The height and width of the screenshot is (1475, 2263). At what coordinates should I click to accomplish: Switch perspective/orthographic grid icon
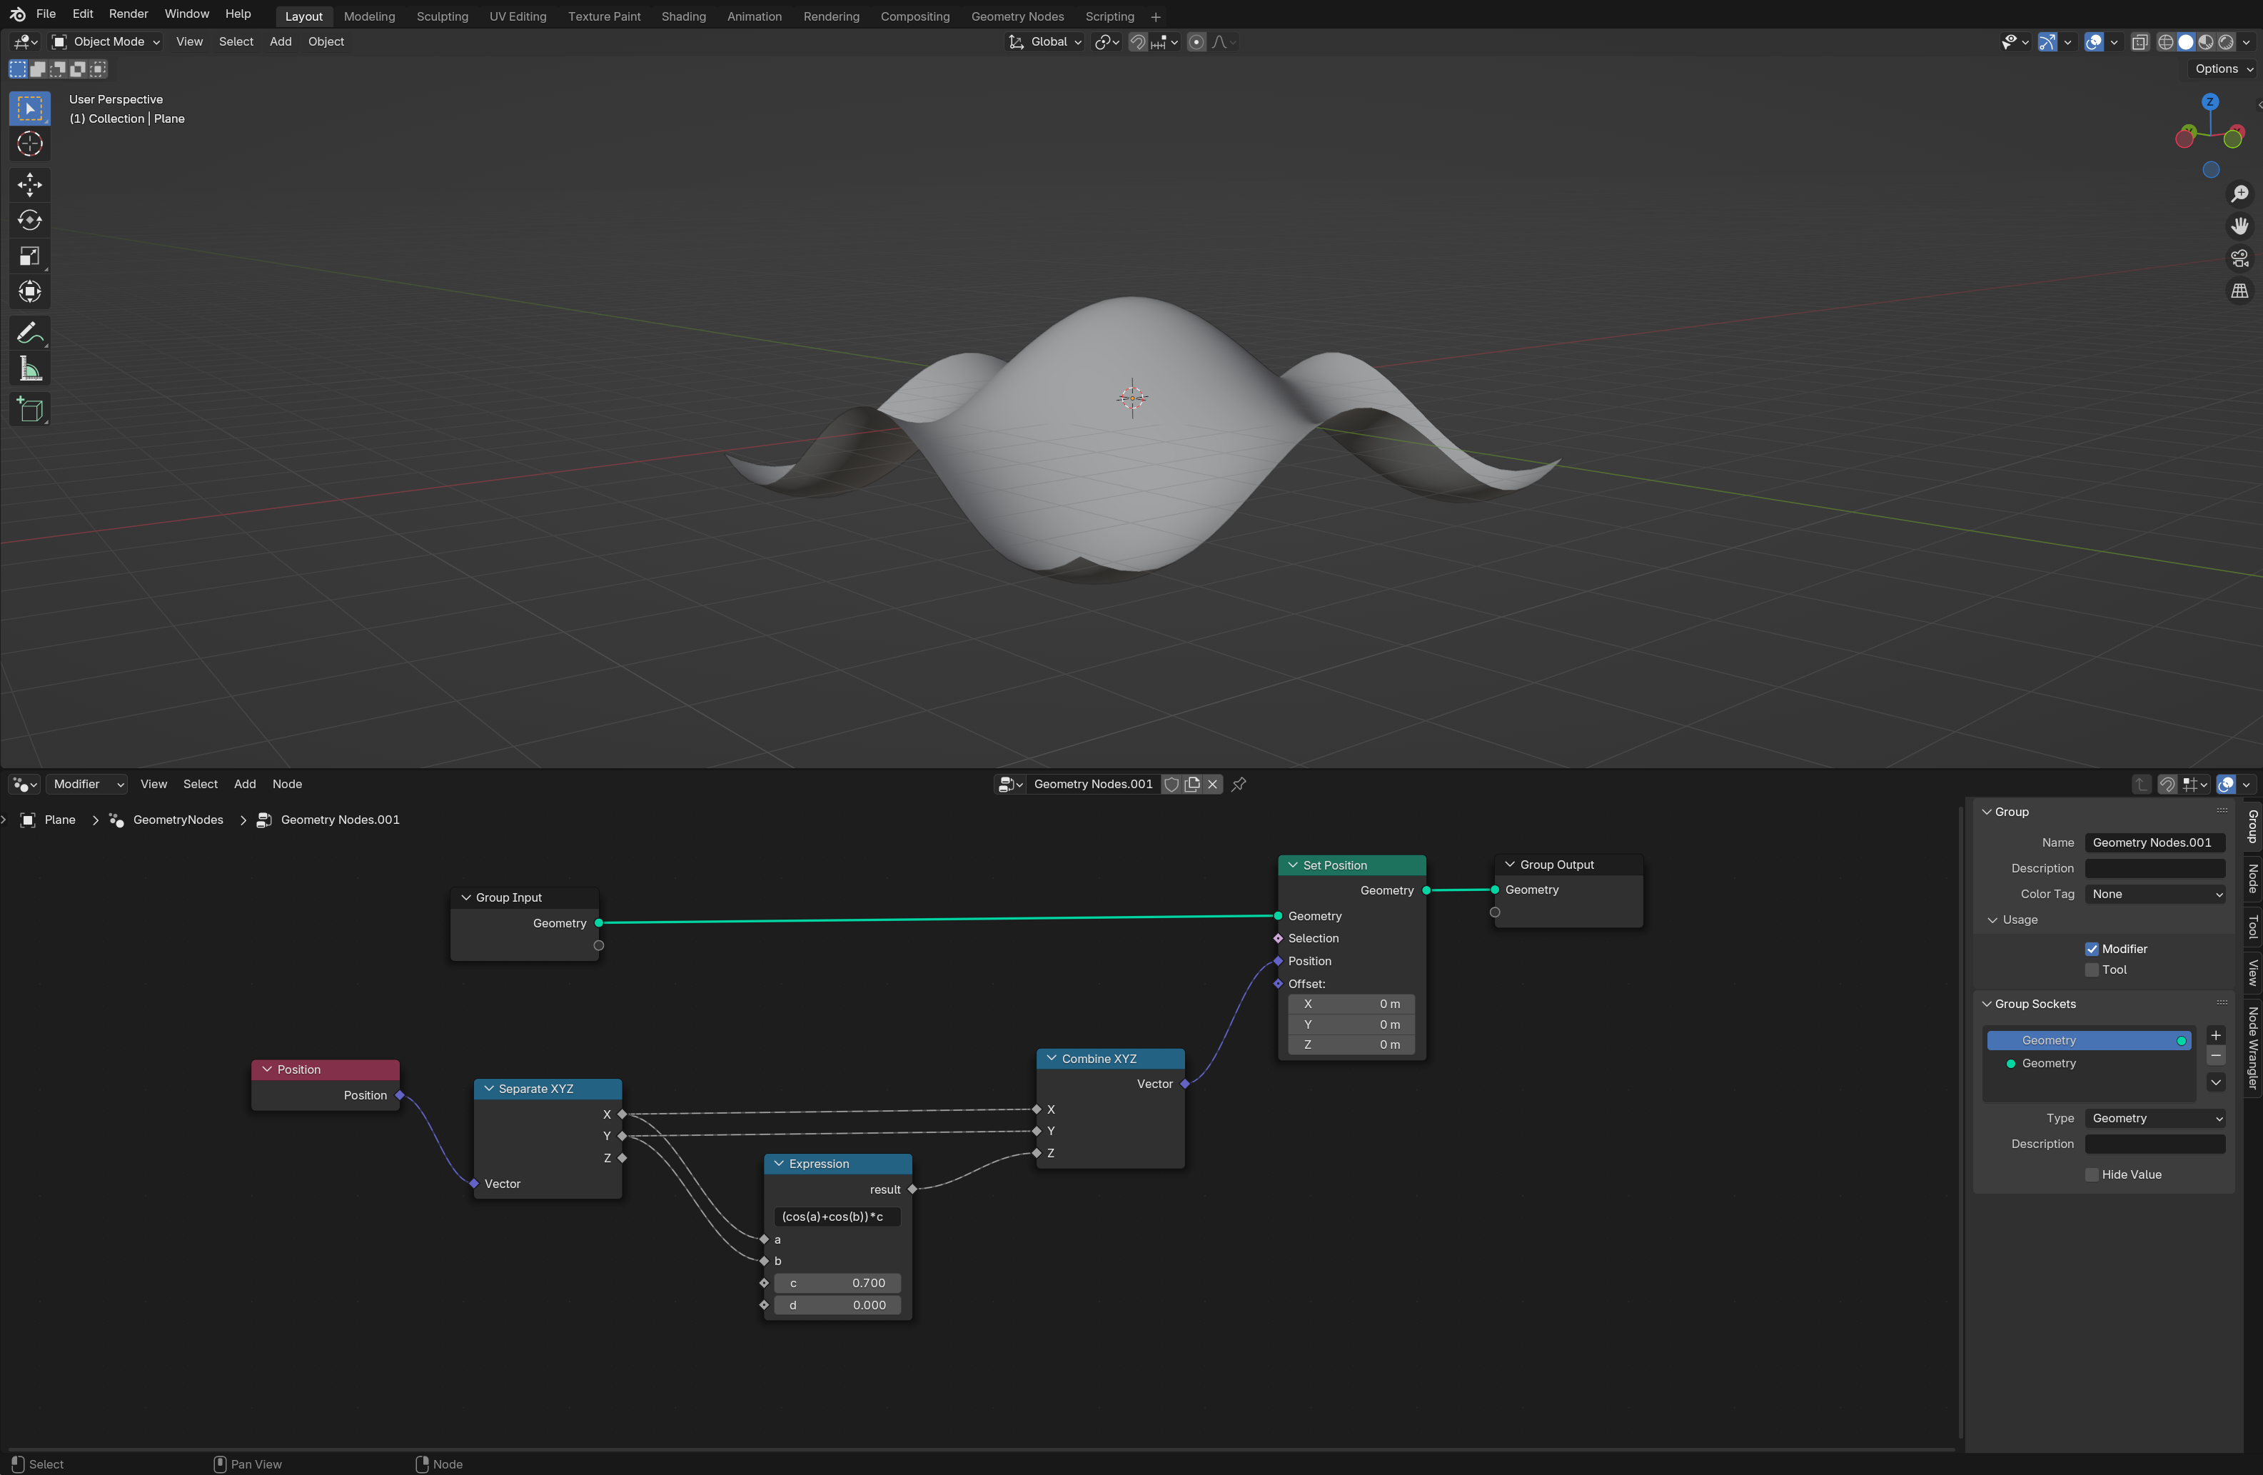2239,291
